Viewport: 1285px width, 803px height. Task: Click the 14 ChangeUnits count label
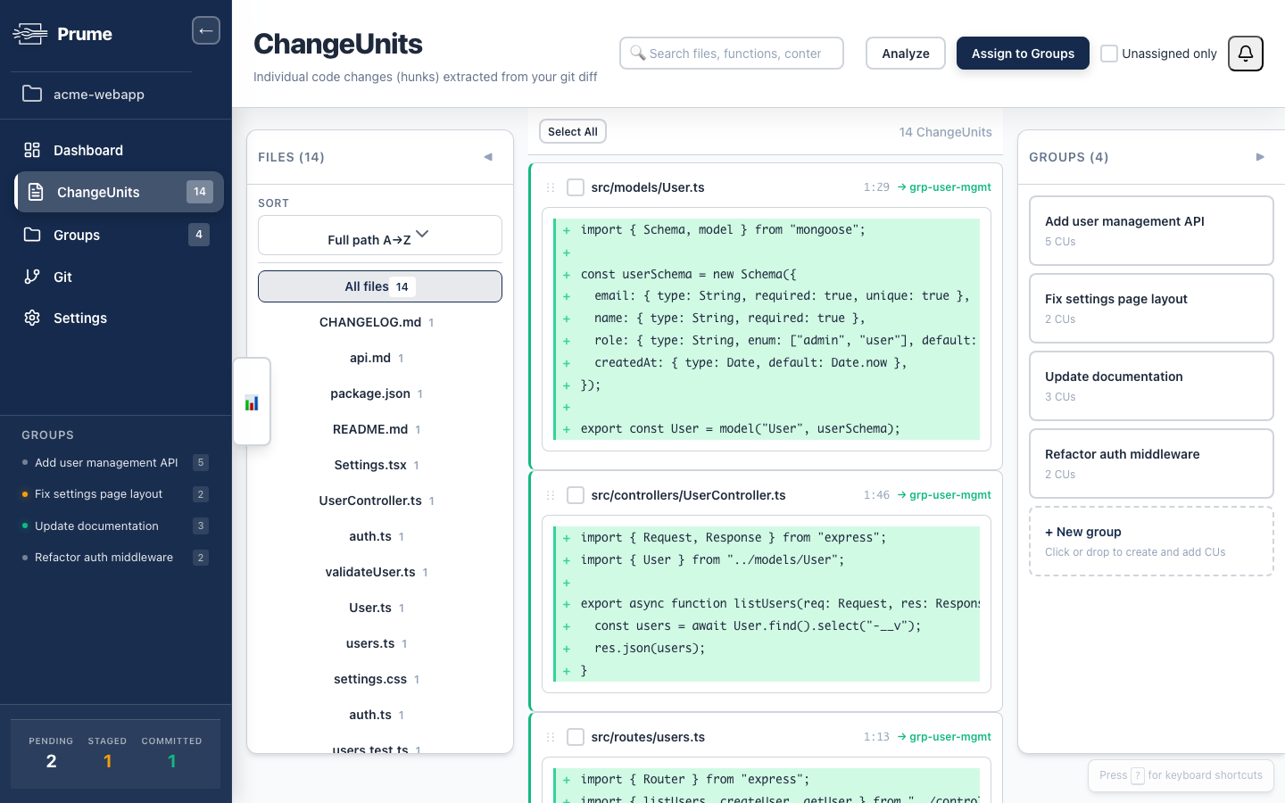coord(945,132)
